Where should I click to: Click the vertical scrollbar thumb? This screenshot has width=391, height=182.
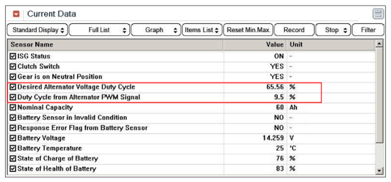[379, 95]
